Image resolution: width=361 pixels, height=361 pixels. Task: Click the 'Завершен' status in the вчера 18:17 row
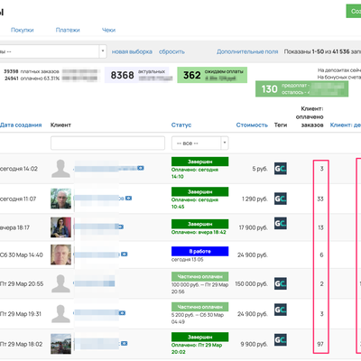pos(200,224)
